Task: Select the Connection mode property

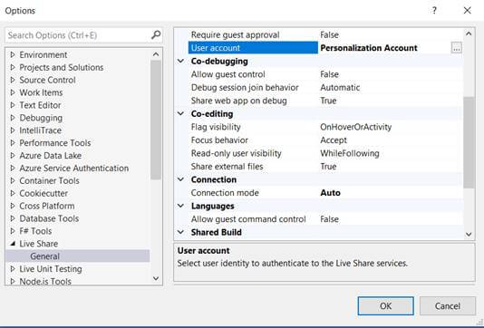Action: coord(225,193)
